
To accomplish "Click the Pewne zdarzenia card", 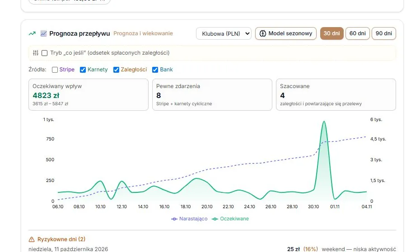I will [212, 94].
